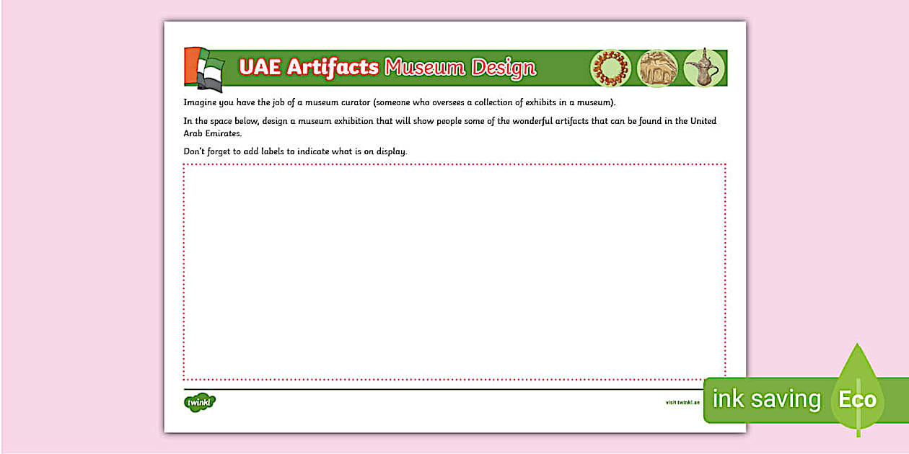Click the green Eco leaf badge
909x454 pixels.
[858, 399]
